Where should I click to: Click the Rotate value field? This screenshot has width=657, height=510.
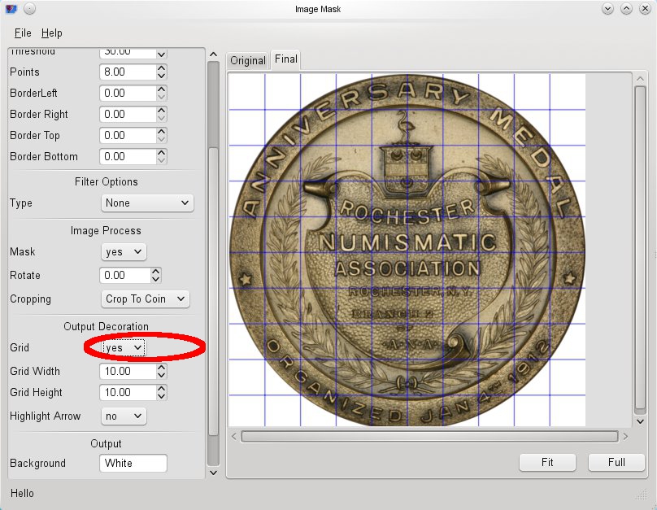[x=125, y=275]
